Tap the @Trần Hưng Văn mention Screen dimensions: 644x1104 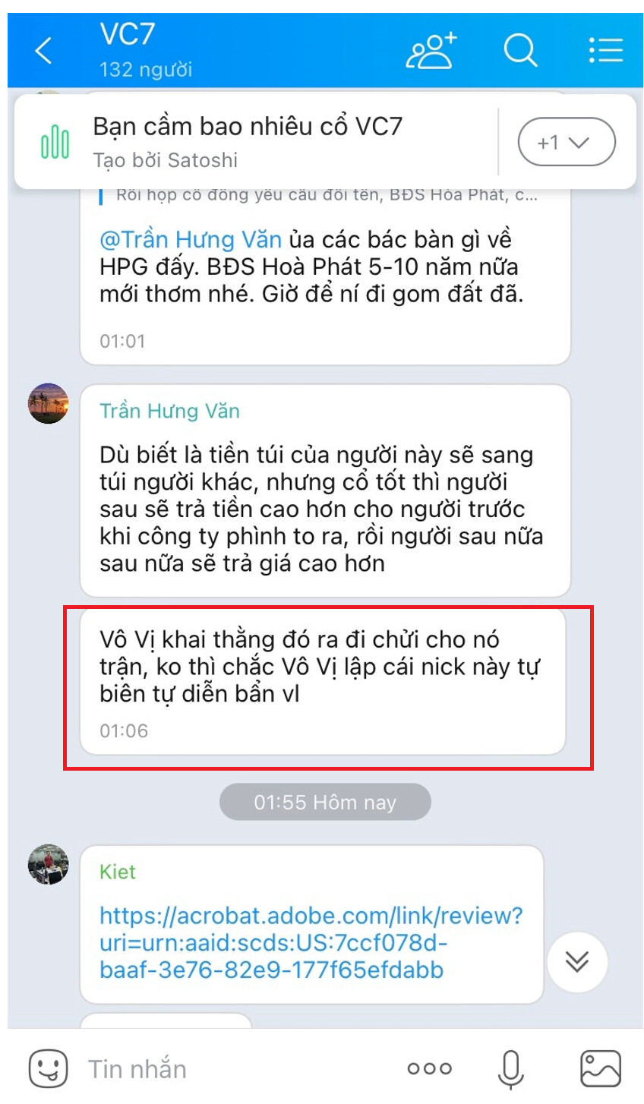pos(191,239)
